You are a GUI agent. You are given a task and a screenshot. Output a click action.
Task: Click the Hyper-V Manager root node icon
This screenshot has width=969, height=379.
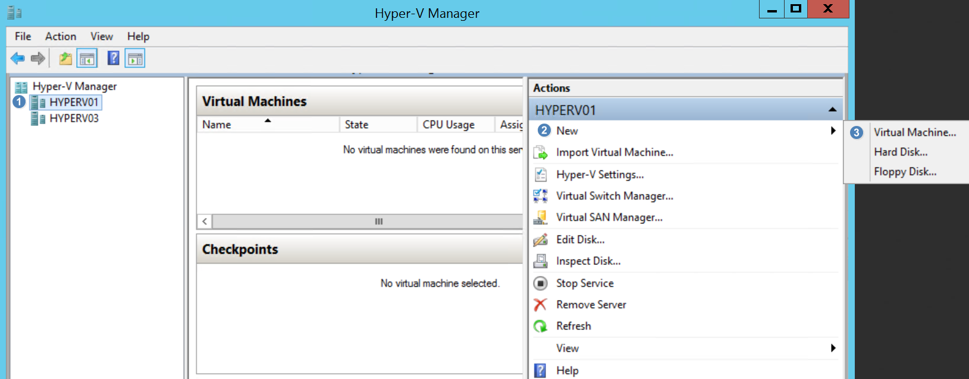pyautogui.click(x=21, y=87)
